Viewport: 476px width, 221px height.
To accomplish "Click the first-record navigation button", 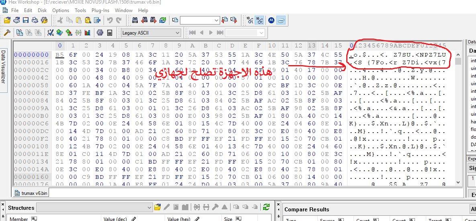I will (x=192, y=33).
